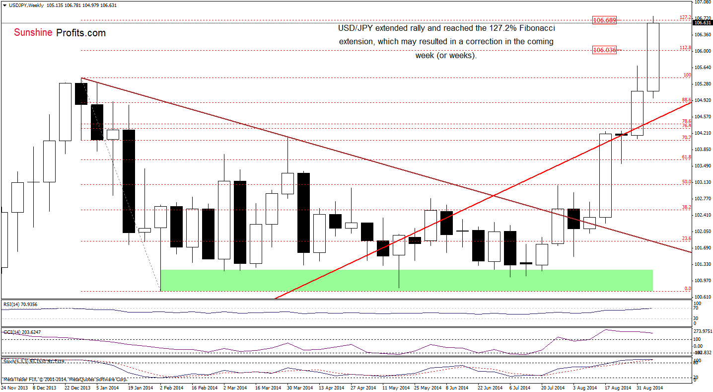Screen dimensions: 713x392
Task: Click date label 13 Apr 2014
Action: coord(332,388)
